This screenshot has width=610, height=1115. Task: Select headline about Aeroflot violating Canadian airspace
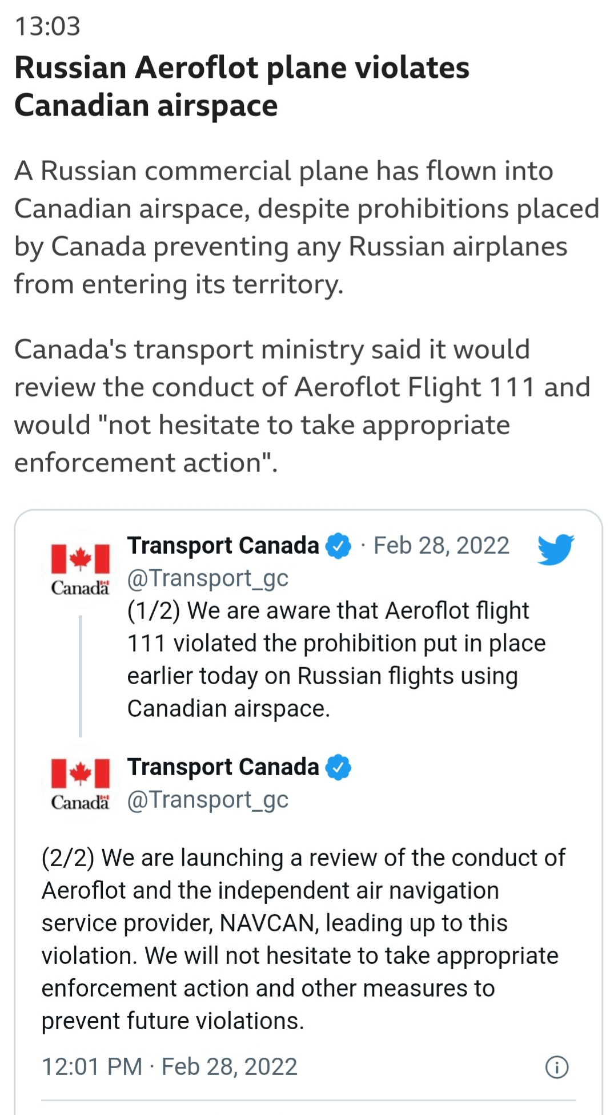(x=242, y=86)
